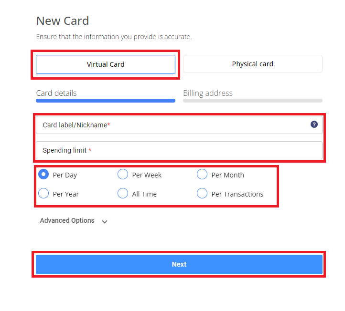
Task: Switch to Physical card type
Action: [x=253, y=64]
